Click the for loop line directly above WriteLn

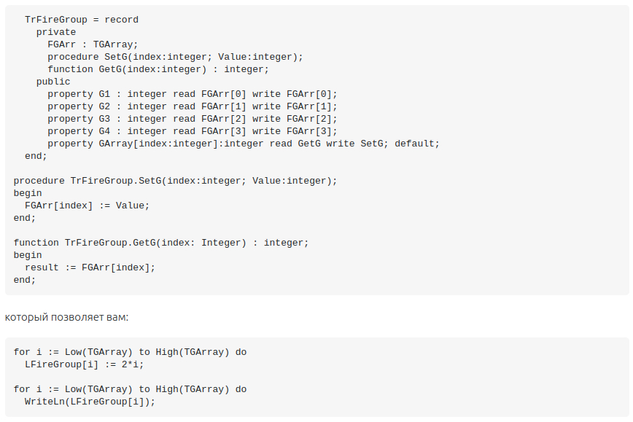(x=130, y=389)
